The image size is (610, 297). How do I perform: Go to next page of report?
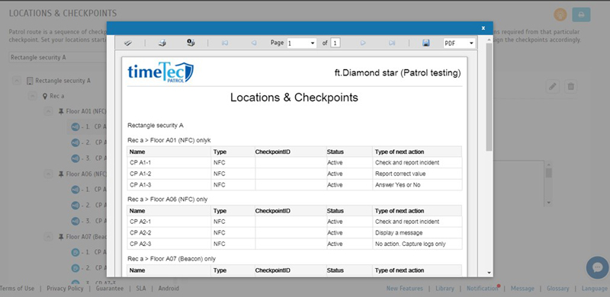(x=363, y=43)
